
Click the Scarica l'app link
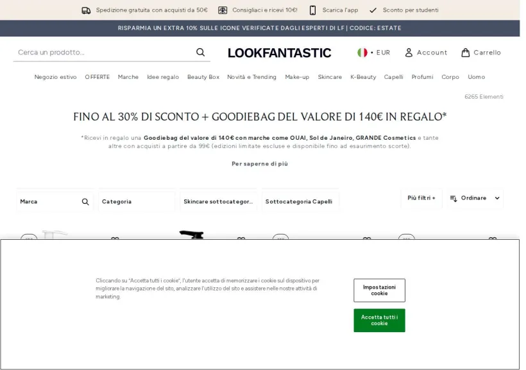pyautogui.click(x=340, y=10)
